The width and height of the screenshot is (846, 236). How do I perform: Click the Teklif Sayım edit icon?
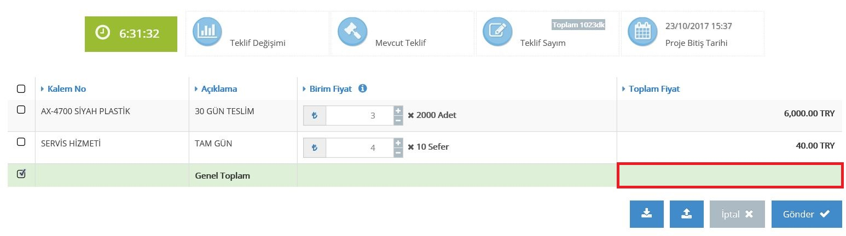click(497, 32)
